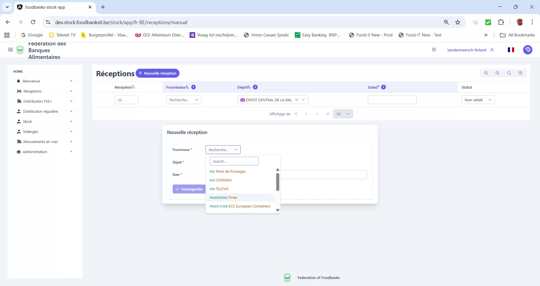Screen dimensions: 540x286
Task: Select the Administration icon
Action: coord(19,152)
